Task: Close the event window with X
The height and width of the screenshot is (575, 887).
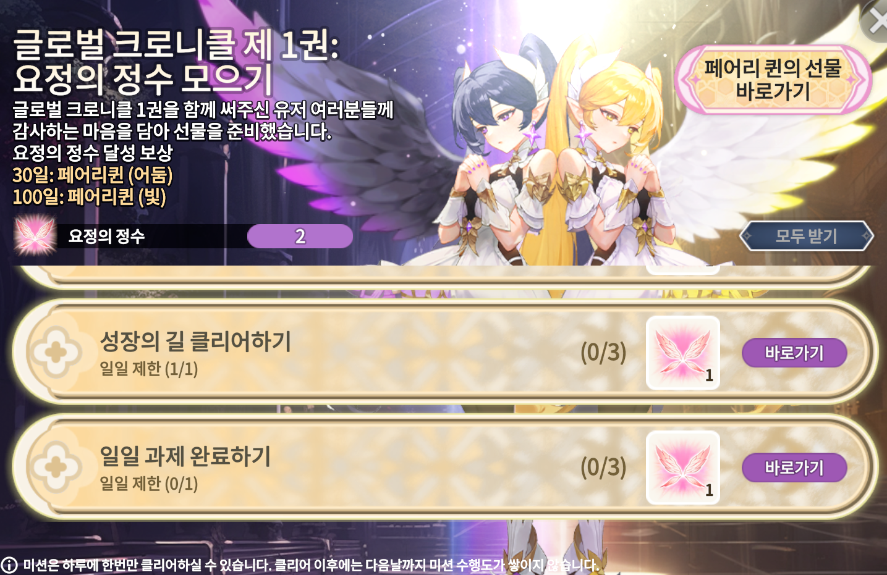Action: (x=876, y=22)
